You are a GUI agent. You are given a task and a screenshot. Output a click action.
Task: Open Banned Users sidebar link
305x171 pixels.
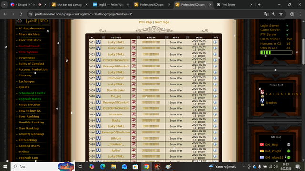tap(29, 146)
